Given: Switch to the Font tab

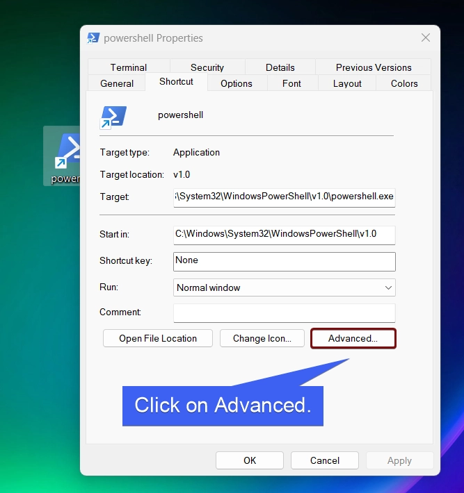Looking at the screenshot, I should click(x=291, y=83).
